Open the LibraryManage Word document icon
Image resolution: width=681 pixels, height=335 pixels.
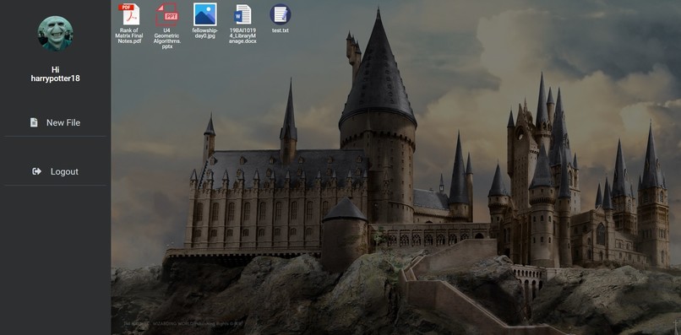click(242, 14)
